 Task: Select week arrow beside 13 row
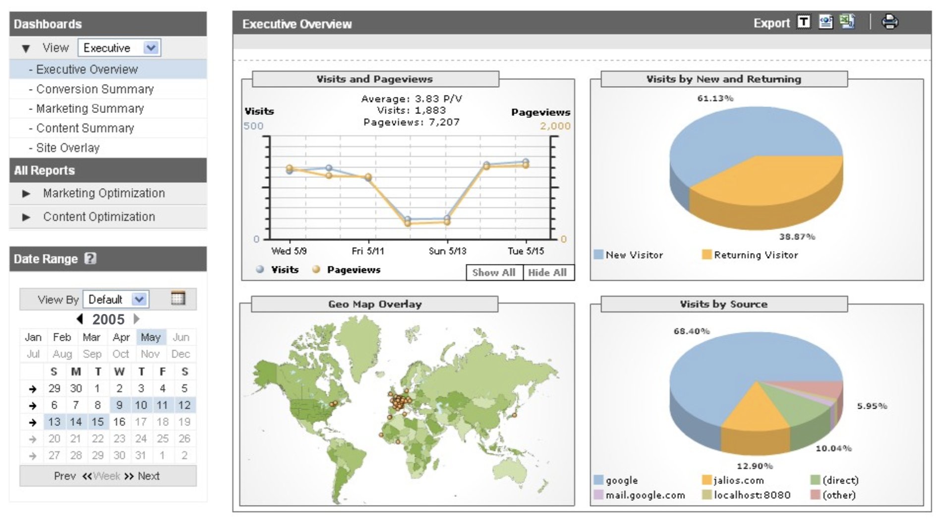[33, 422]
